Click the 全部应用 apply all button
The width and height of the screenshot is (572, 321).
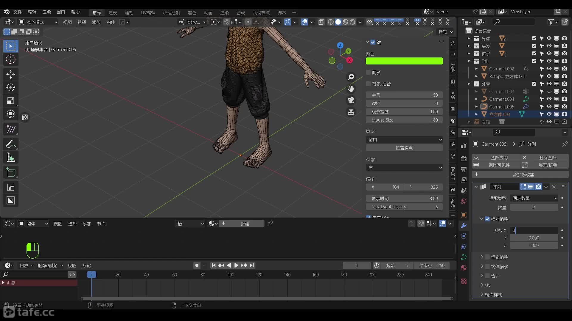pos(495,158)
